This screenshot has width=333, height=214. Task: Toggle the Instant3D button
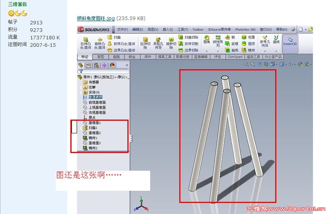(290, 44)
